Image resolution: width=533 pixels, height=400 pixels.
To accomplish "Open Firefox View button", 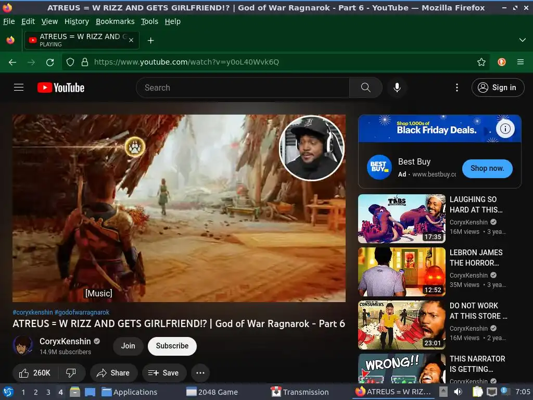I will (x=10, y=40).
